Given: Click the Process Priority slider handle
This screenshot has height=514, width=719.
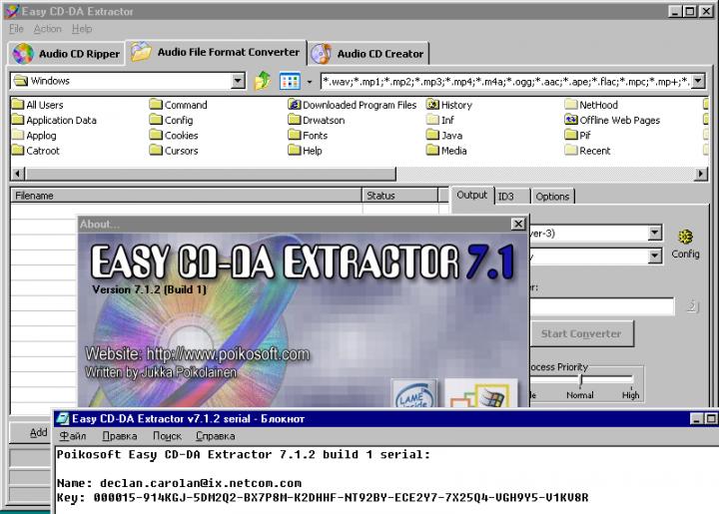Looking at the screenshot, I should 580,380.
